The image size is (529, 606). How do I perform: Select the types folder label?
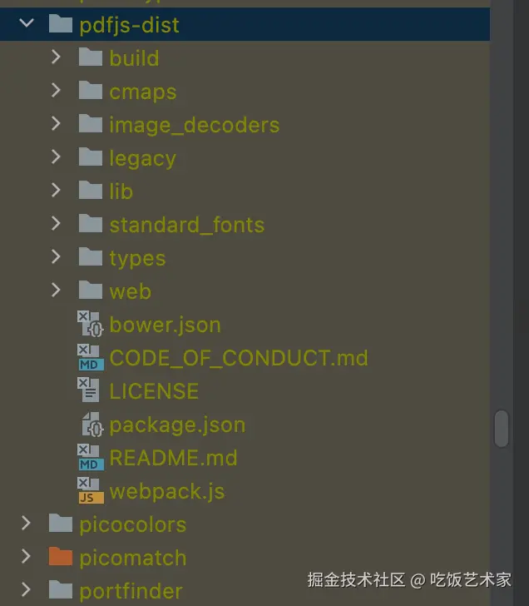pos(137,258)
